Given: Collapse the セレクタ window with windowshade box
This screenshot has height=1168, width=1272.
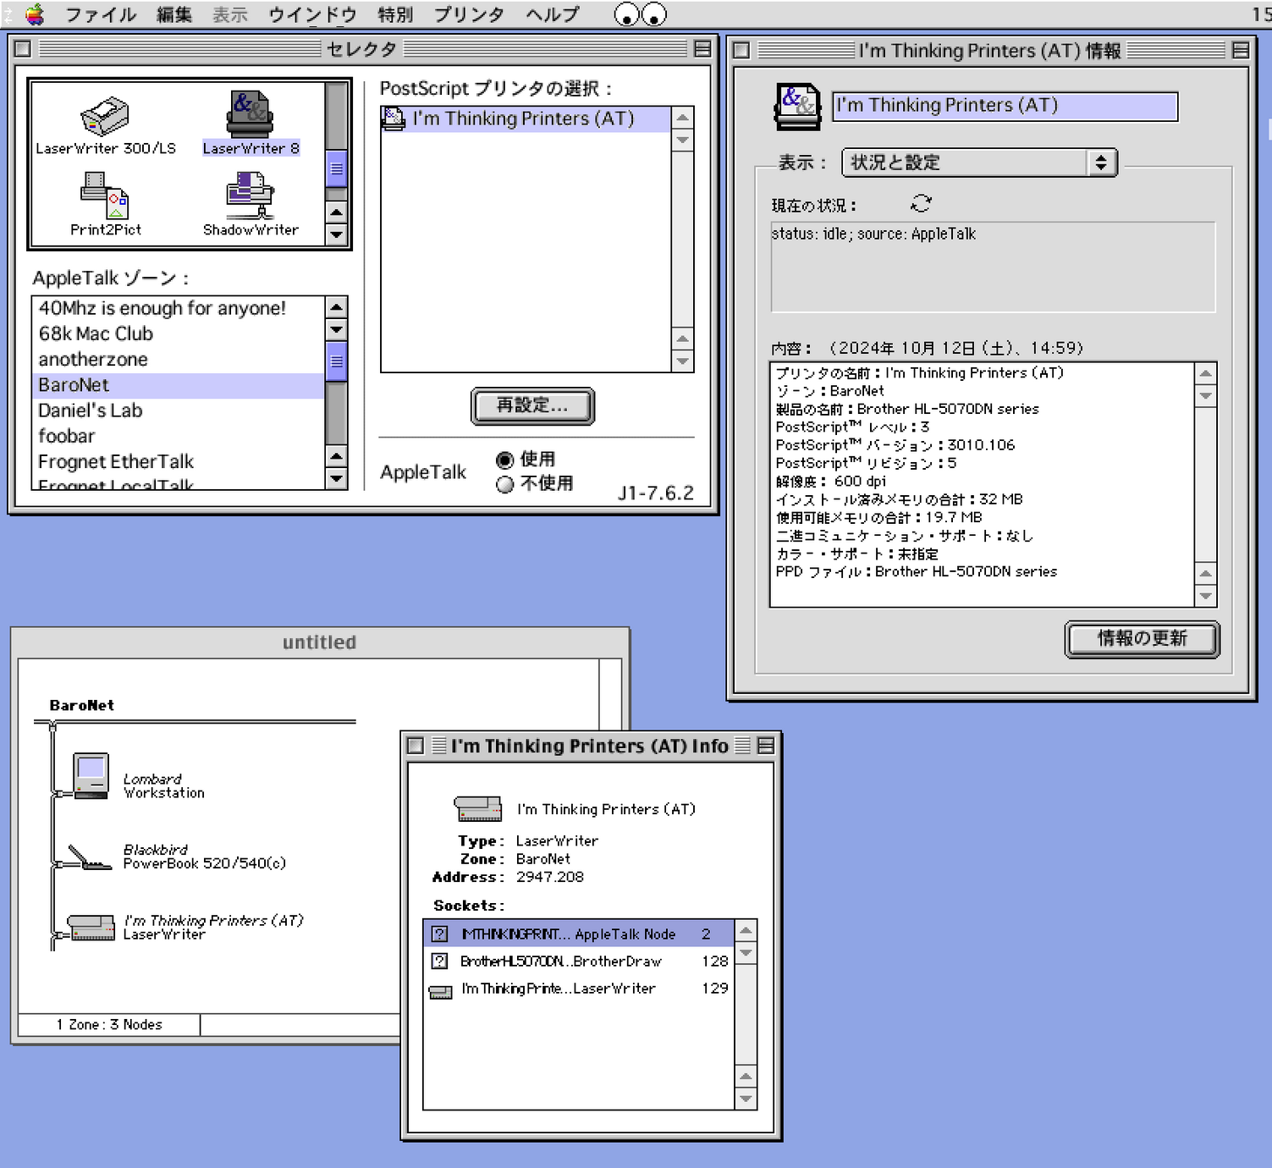Looking at the screenshot, I should tap(702, 49).
